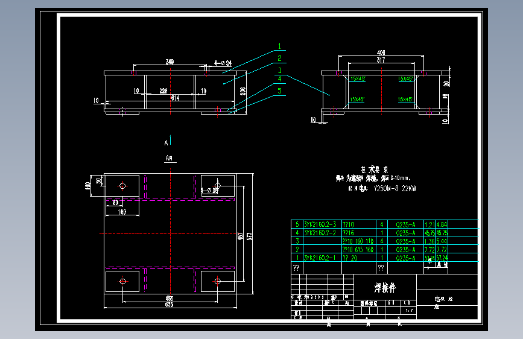Image resolution: width=523 pixels, height=339 pixels.
Task: Select the vertical 457 dimension
Action: (x=241, y=236)
